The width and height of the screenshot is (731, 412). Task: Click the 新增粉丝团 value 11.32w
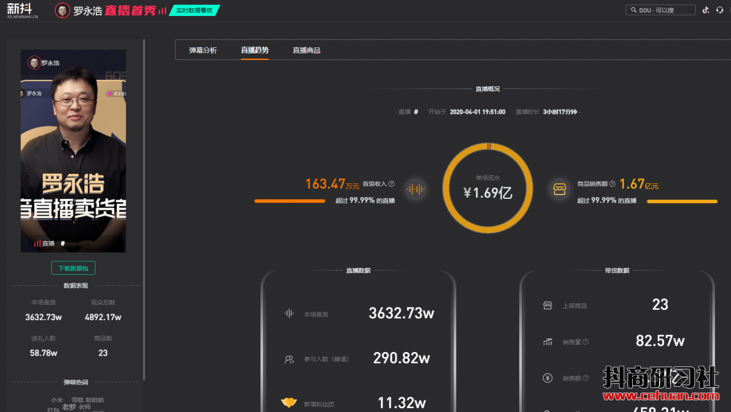click(401, 403)
